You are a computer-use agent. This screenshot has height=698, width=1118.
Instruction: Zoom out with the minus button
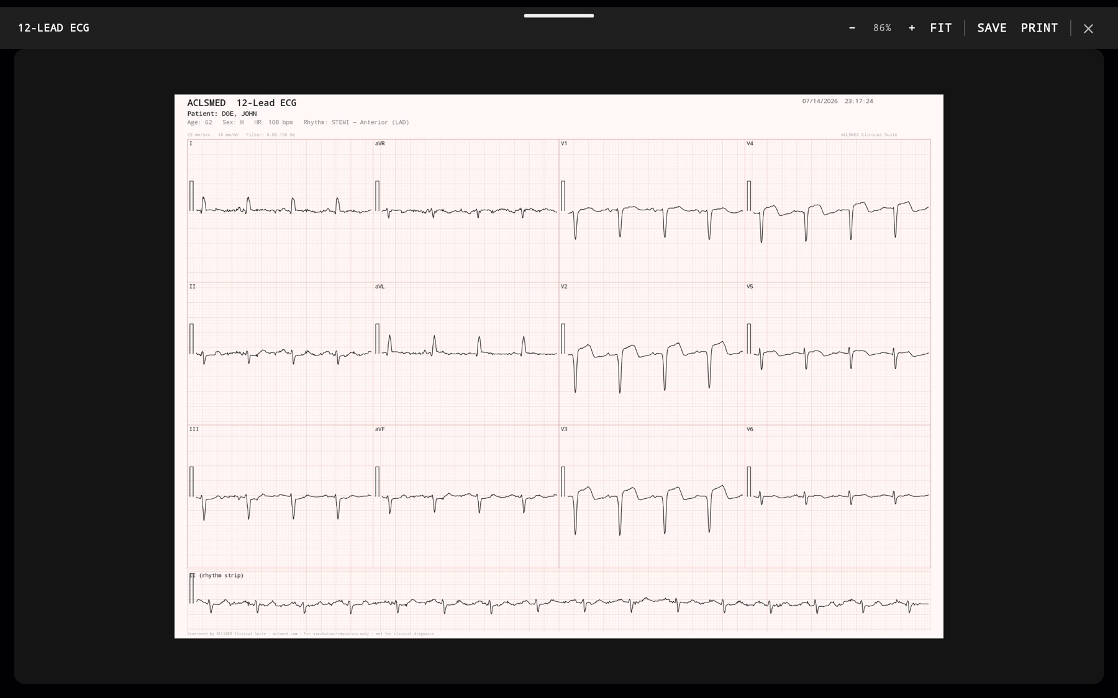point(852,28)
